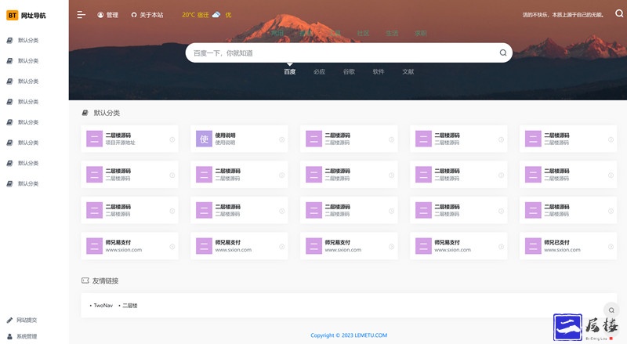The width and height of the screenshot is (627, 344).
Task: Open the 关于本站 GitHub link
Action: (x=147, y=15)
